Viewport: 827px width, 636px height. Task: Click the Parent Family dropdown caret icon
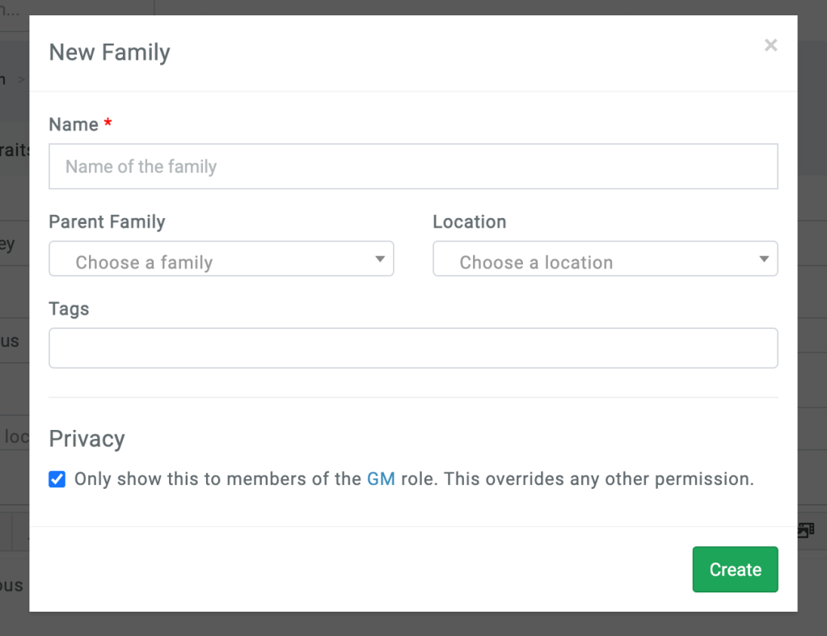(378, 259)
